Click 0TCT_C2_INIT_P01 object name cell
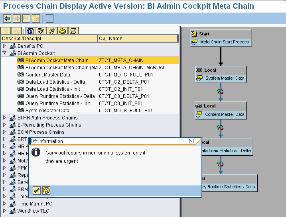 [138, 89]
